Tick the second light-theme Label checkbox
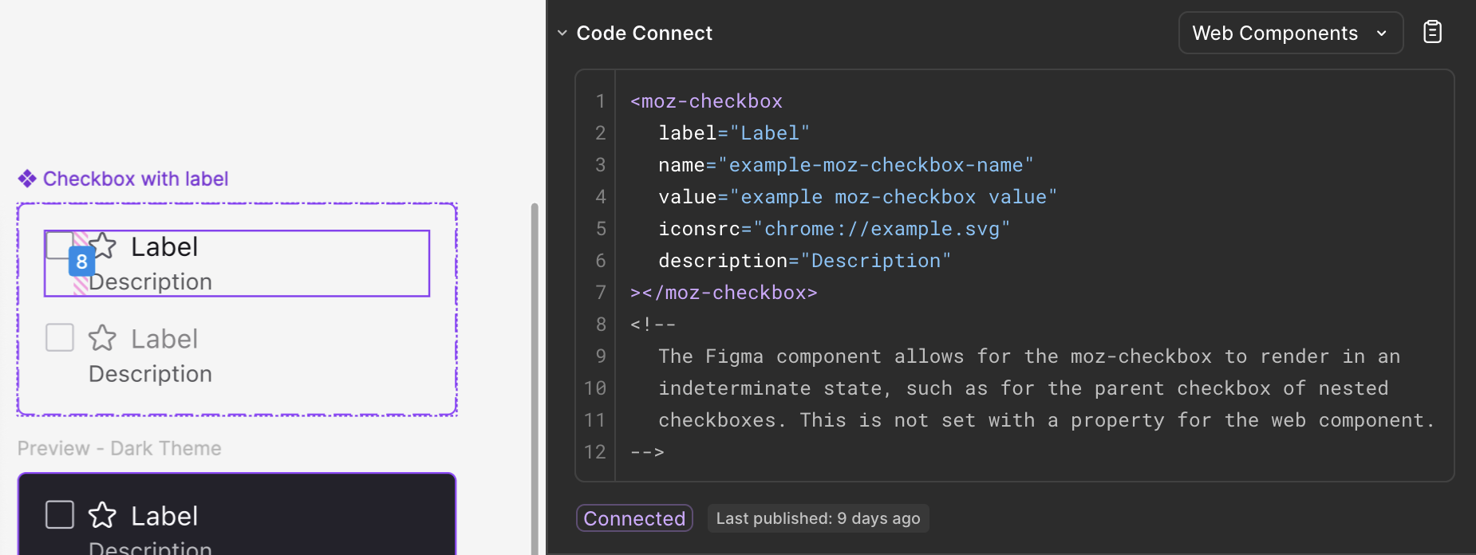 coord(60,338)
